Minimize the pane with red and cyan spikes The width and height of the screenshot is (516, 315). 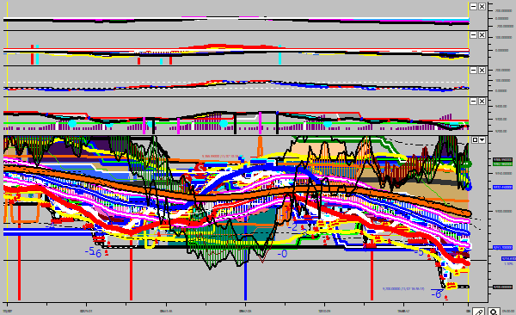tap(473, 34)
